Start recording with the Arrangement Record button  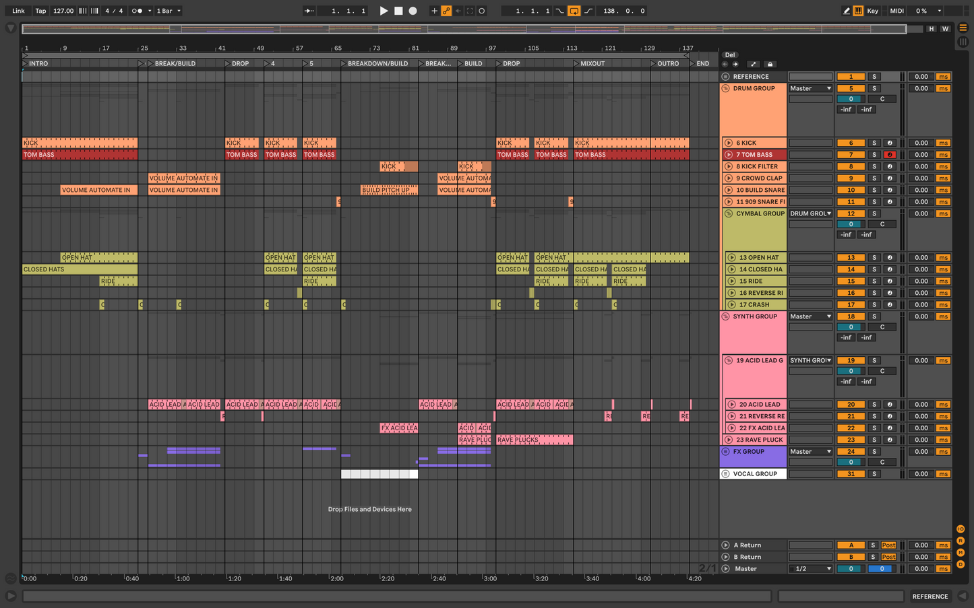(x=413, y=11)
